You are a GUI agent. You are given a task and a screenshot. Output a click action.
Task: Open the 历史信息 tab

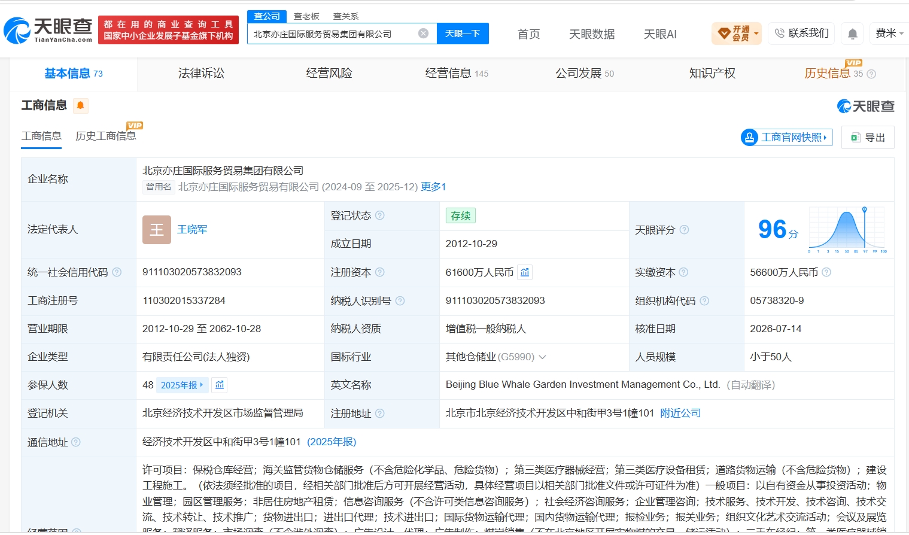pos(834,74)
